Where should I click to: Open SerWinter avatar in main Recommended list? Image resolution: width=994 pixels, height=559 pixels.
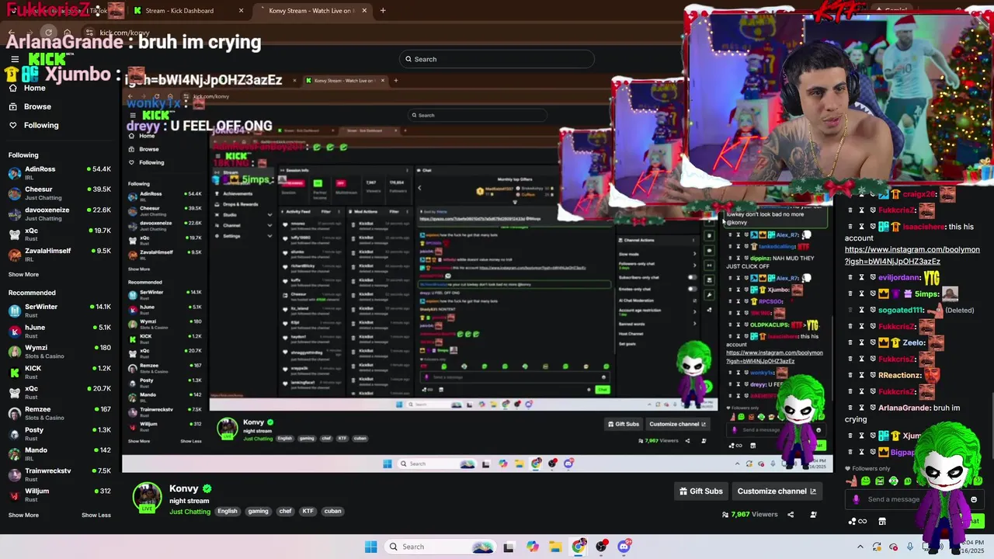click(15, 311)
